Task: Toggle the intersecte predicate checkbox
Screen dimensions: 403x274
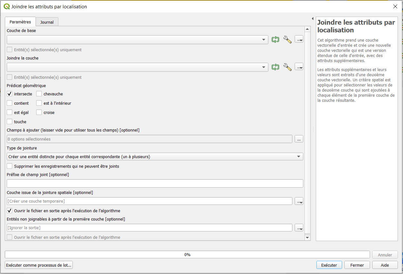Action: click(10, 94)
